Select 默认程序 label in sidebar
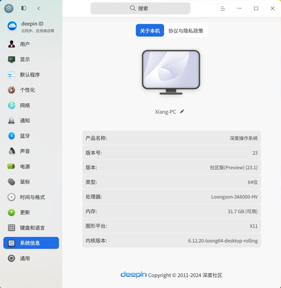Image resolution: width=281 pixels, height=288 pixels. 30,75
